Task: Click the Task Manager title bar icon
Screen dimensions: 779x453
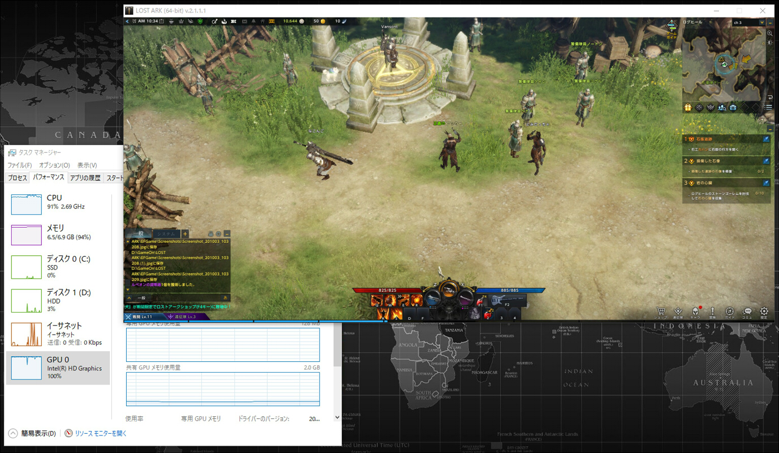Action: click(12, 152)
